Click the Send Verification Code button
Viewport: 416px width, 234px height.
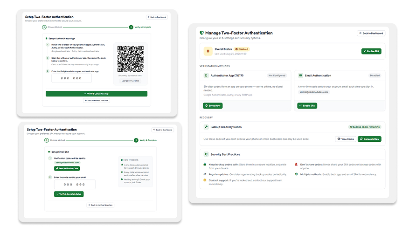click(x=67, y=168)
